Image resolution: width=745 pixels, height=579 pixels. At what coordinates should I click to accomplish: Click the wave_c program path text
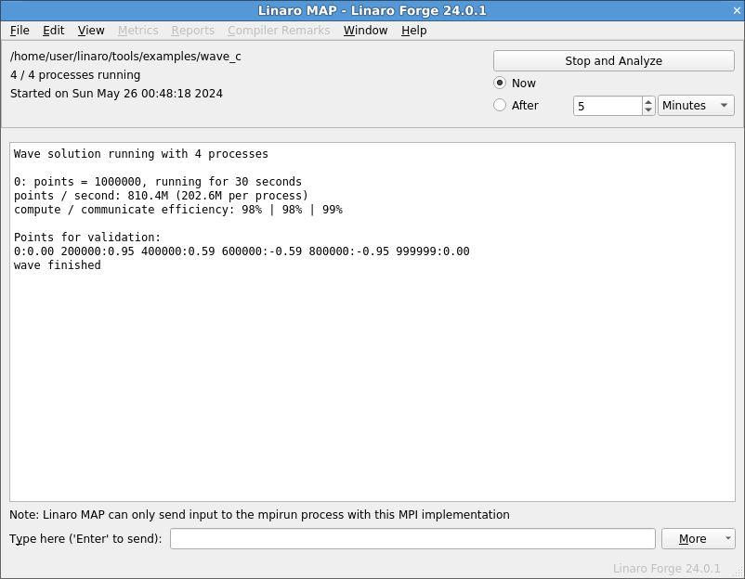pos(125,57)
